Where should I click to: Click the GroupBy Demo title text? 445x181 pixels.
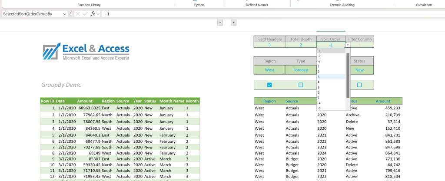click(x=61, y=85)
